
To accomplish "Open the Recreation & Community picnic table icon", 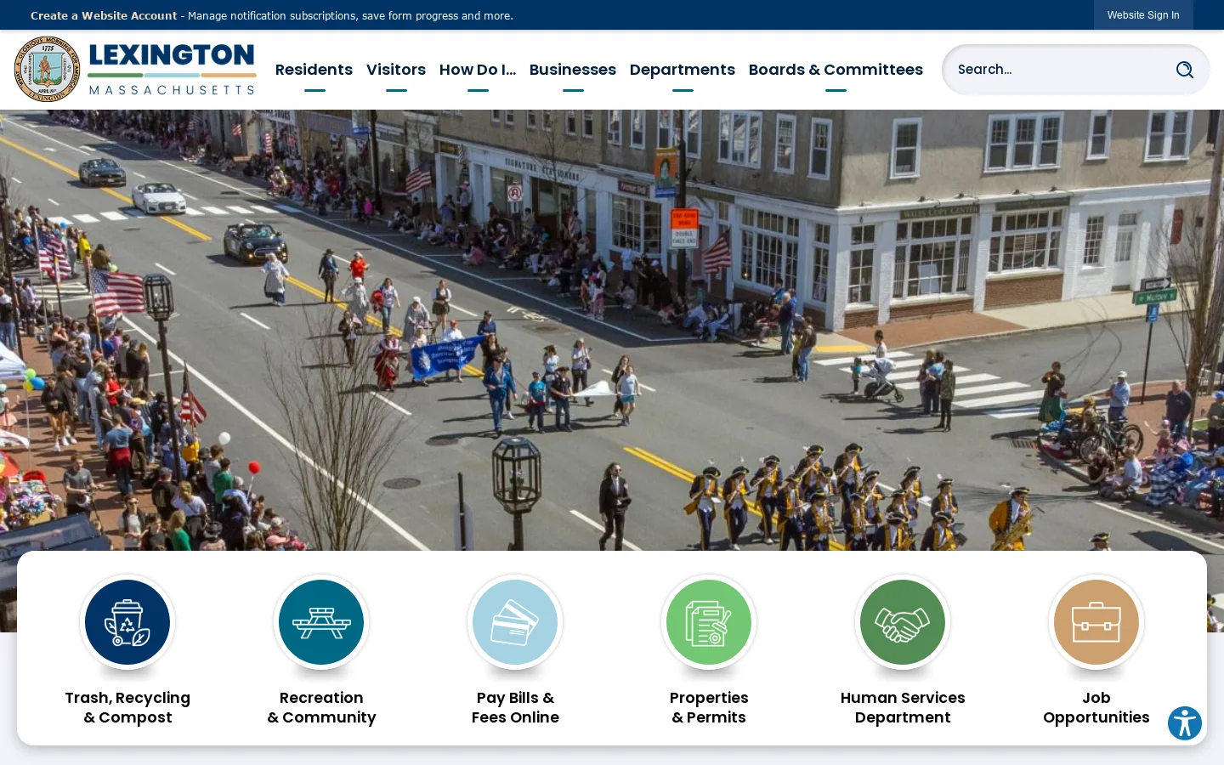I will click(321, 622).
